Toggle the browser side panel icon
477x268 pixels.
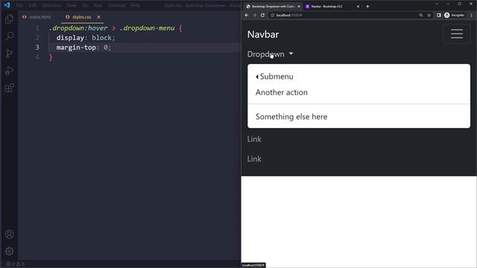(x=439, y=15)
